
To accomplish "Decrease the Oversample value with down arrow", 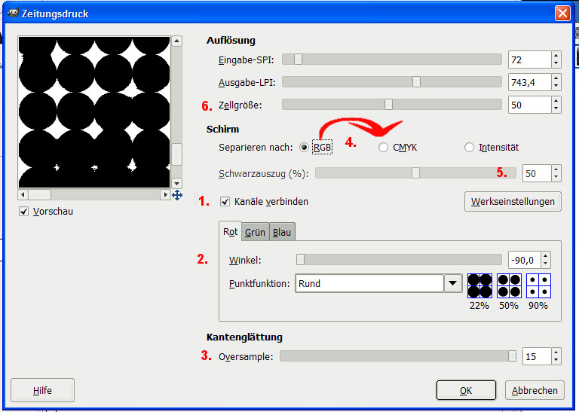I will (556, 360).
